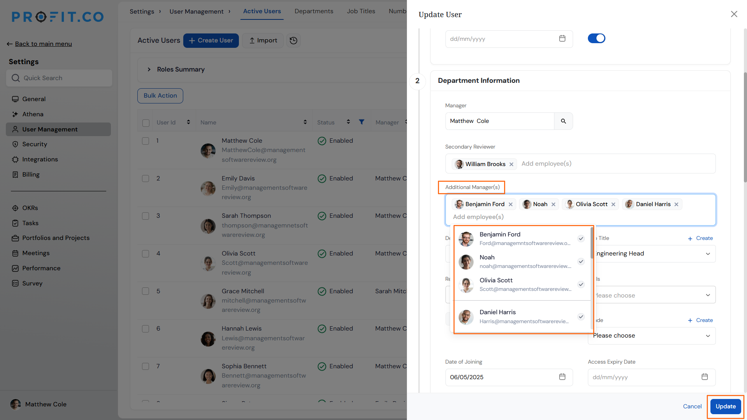The image size is (747, 420).
Task: Remove Noah chip from Additional Managers
Action: click(x=553, y=205)
